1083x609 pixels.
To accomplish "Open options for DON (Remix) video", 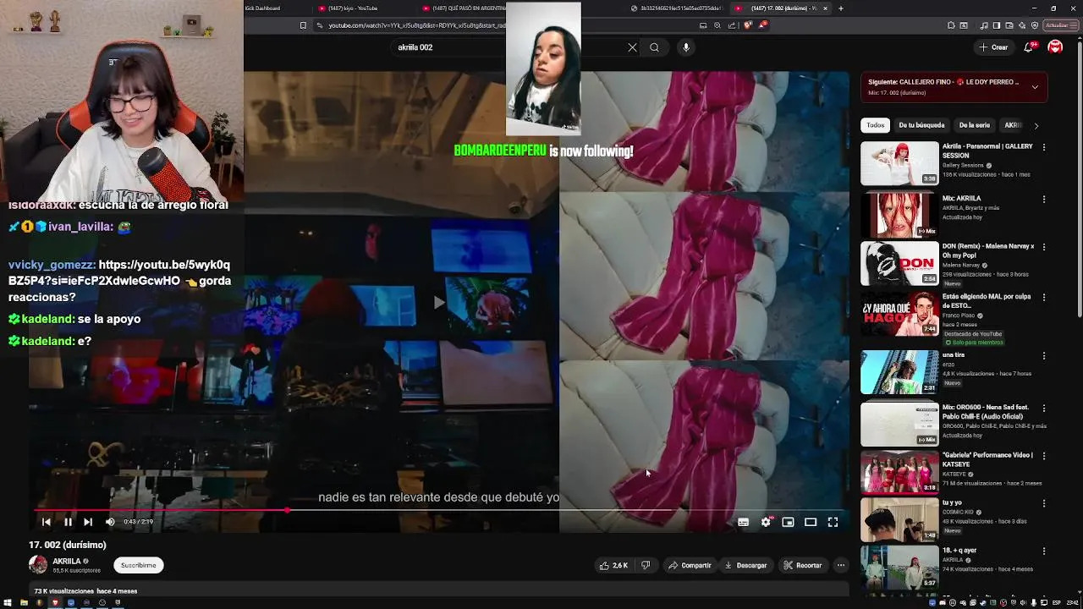I will click(x=1044, y=247).
